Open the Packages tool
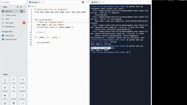Screen dimensions: 187x105 tap(5, 87)
